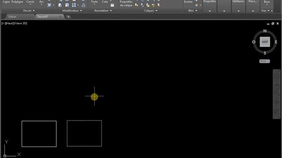The height and width of the screenshot is (158, 282).
Task: Switch to the Début tab
Action: [x=12, y=17]
